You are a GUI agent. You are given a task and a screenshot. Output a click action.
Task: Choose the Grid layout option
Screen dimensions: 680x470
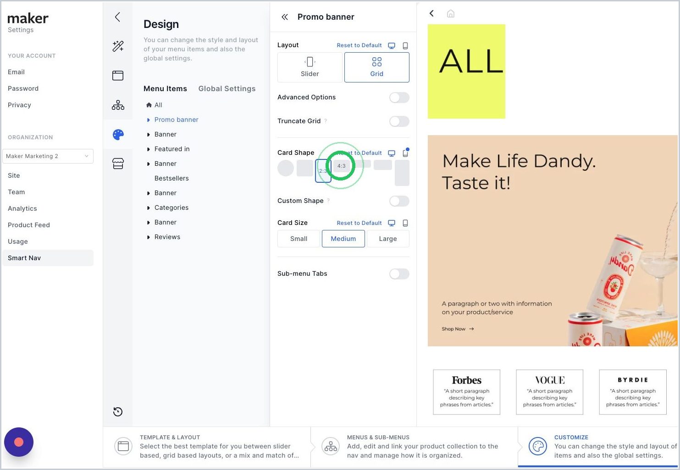(377, 67)
